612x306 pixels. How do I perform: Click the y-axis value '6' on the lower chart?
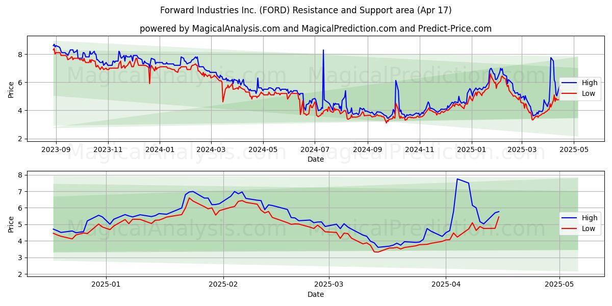[x=21, y=208]
